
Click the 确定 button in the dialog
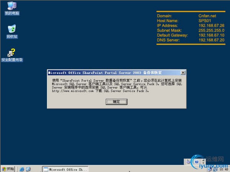tap(117, 102)
